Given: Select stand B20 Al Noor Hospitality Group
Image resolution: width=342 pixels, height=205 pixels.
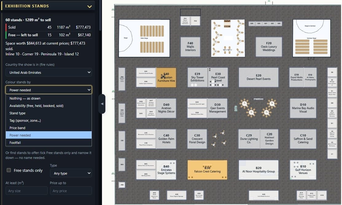Looking at the screenshot, I should pyautogui.click(x=258, y=170).
